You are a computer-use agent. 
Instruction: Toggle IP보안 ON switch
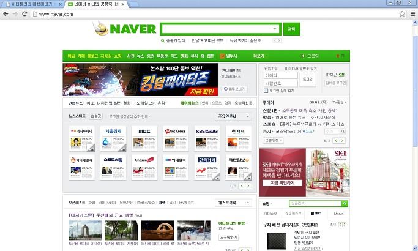click(x=341, y=75)
